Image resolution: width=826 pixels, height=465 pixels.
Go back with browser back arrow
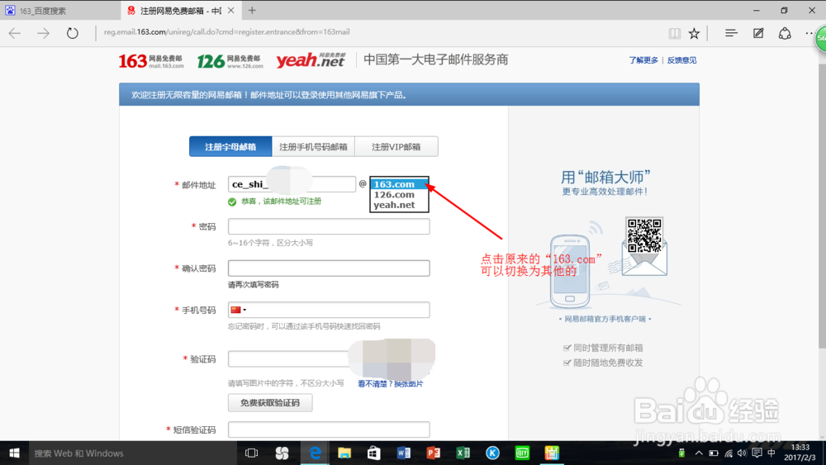click(15, 33)
